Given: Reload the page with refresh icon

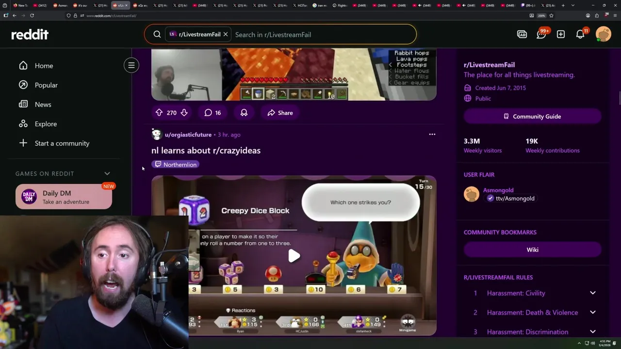Looking at the screenshot, I should [x=32, y=16].
